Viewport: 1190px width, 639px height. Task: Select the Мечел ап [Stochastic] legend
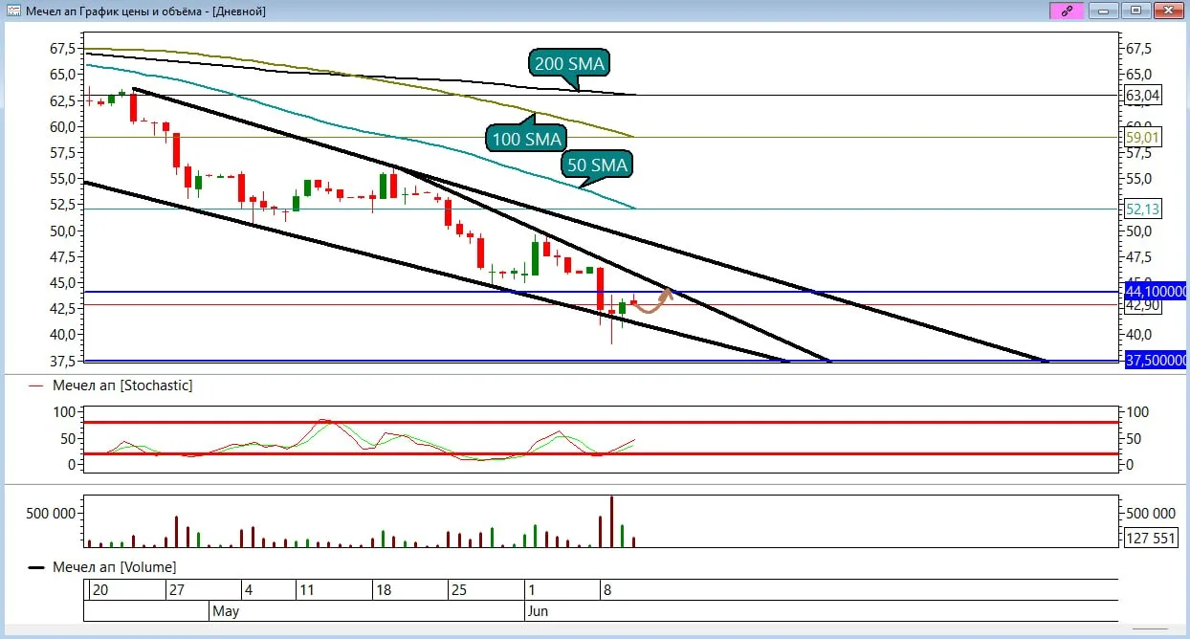click(x=111, y=385)
